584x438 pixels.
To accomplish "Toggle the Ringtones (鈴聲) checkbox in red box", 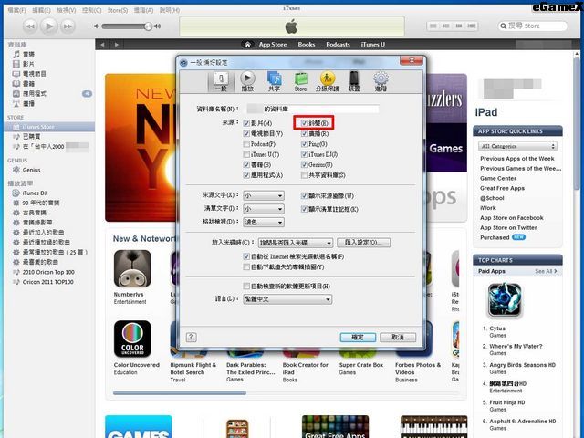I will pos(304,123).
